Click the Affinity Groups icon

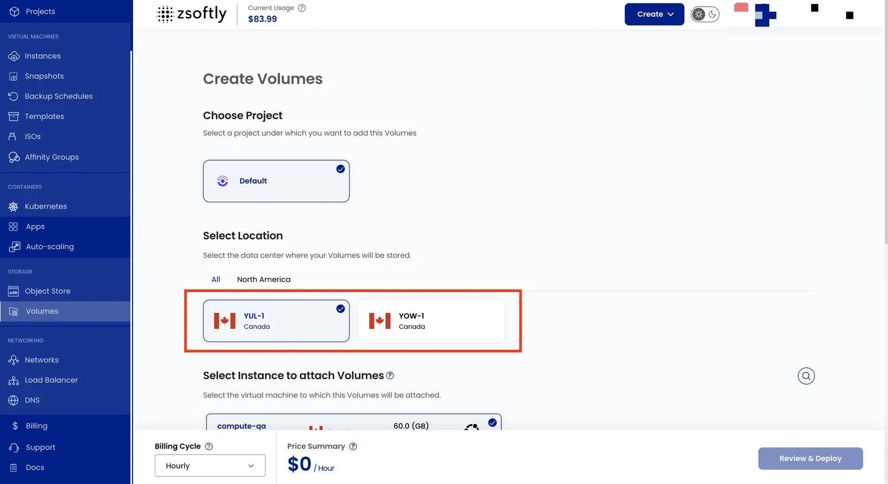coord(14,157)
